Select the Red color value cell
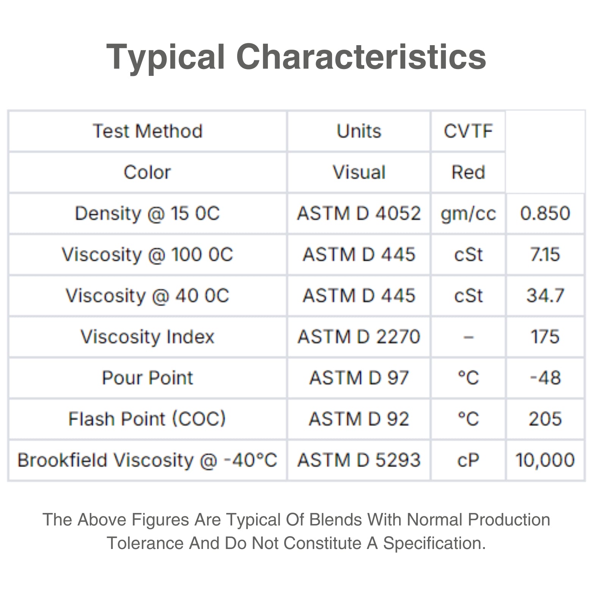Screen dimensions: 593x593 [x=468, y=172]
